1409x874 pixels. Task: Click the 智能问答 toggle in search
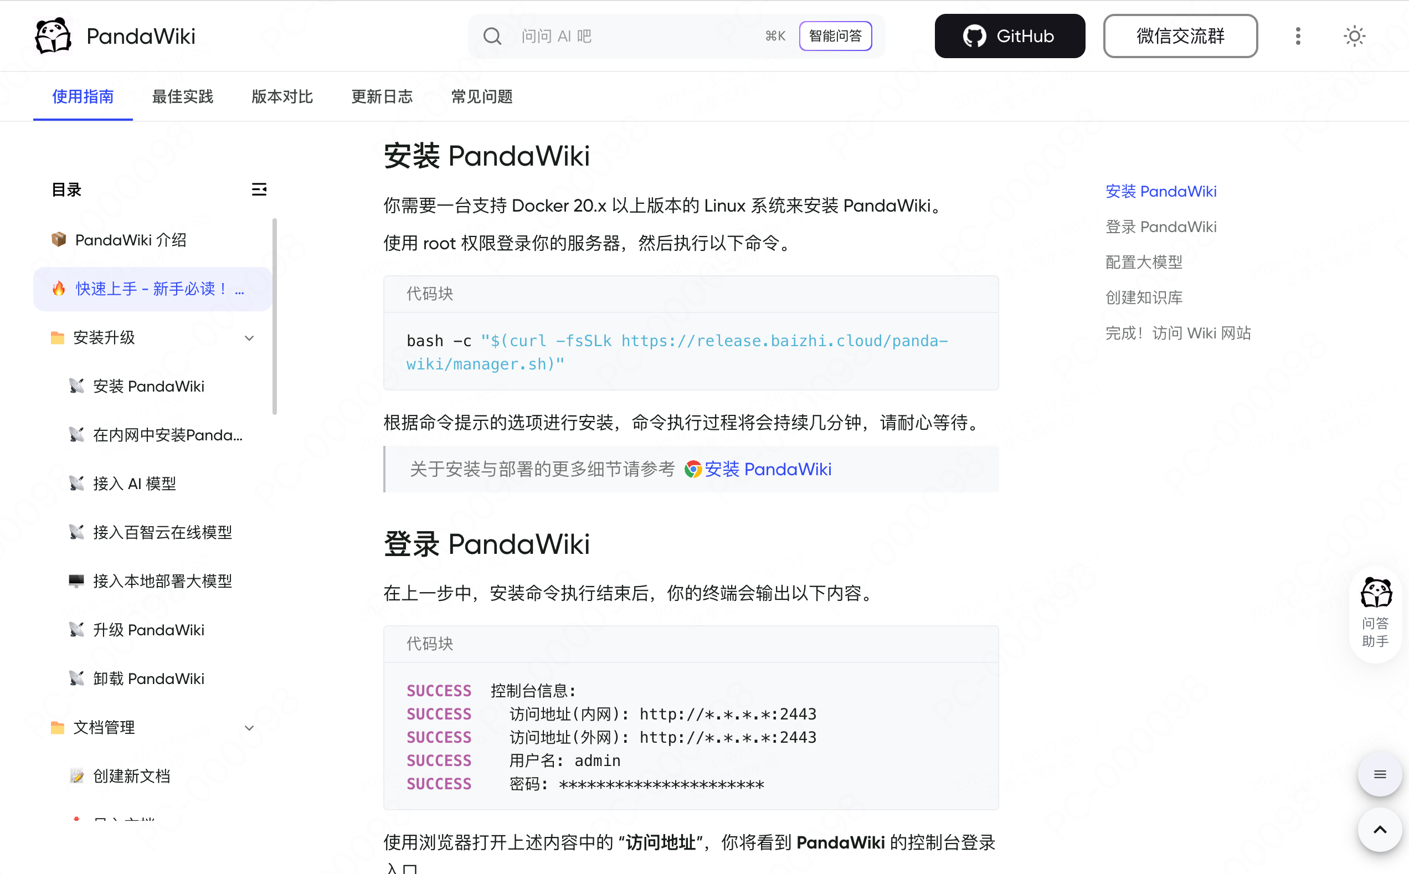coord(835,37)
